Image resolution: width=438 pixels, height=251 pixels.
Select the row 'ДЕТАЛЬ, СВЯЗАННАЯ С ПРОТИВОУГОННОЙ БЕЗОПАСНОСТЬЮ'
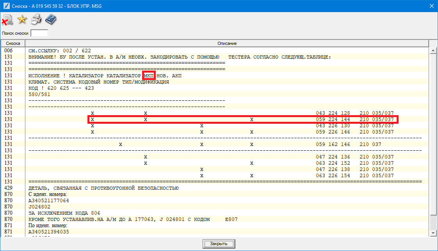(x=103, y=188)
